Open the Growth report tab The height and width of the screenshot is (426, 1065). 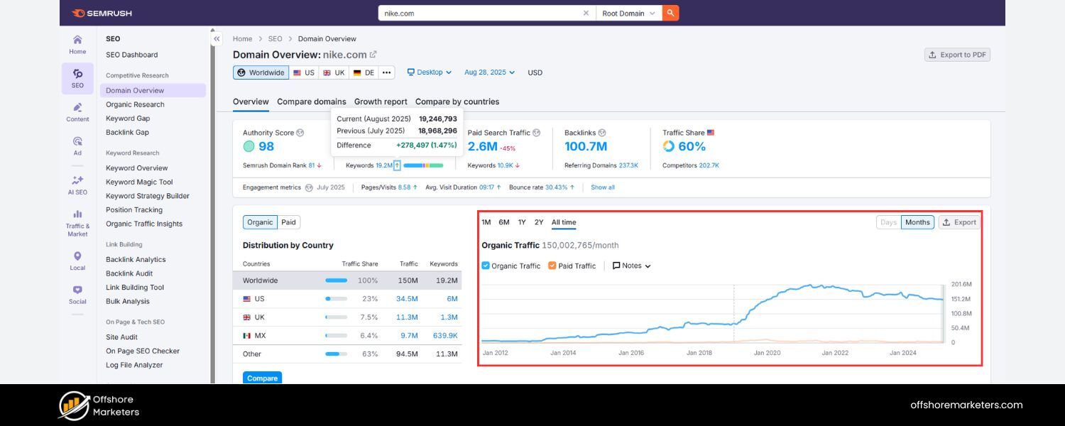pyautogui.click(x=381, y=102)
